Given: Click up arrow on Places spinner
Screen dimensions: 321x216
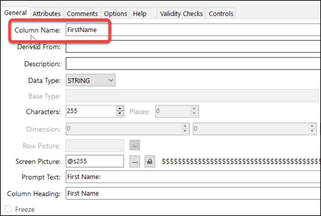Looking at the screenshot, I should [x=194, y=109].
